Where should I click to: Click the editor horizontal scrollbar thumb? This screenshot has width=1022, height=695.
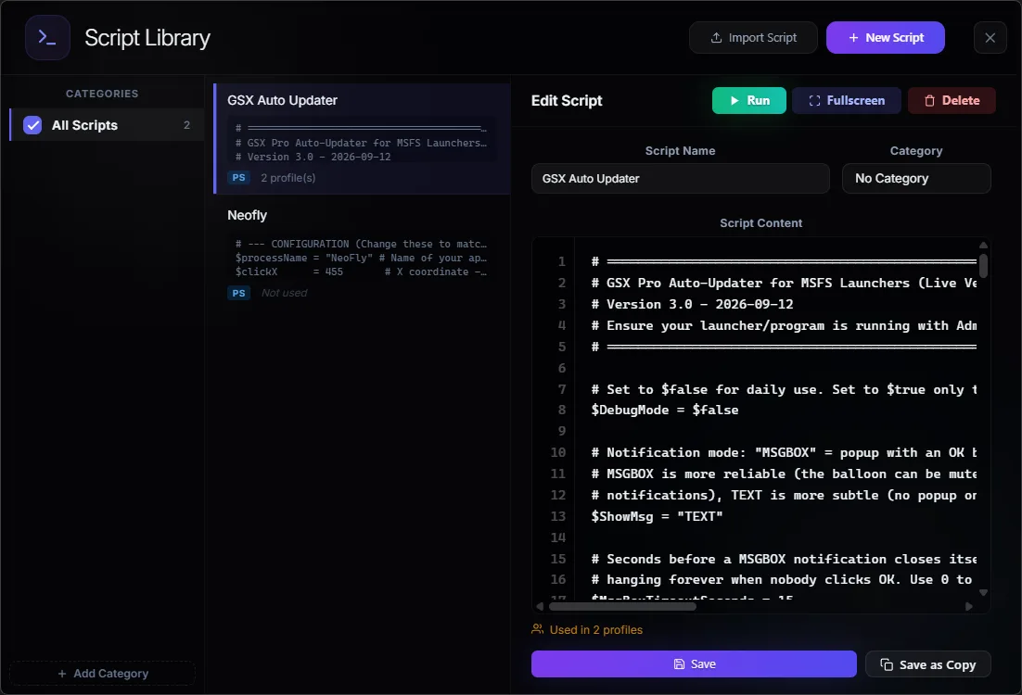click(x=622, y=606)
